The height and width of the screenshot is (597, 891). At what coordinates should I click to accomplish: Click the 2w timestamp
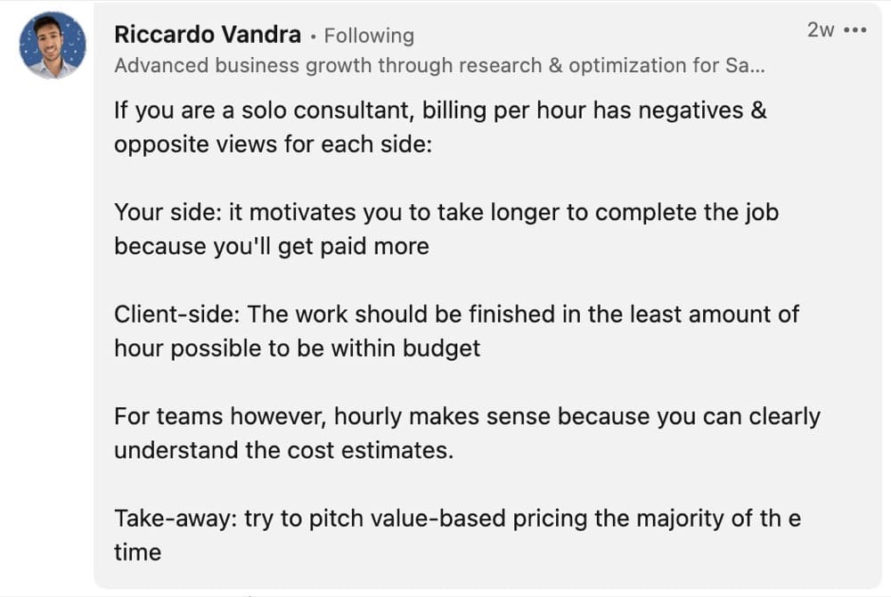click(x=821, y=29)
